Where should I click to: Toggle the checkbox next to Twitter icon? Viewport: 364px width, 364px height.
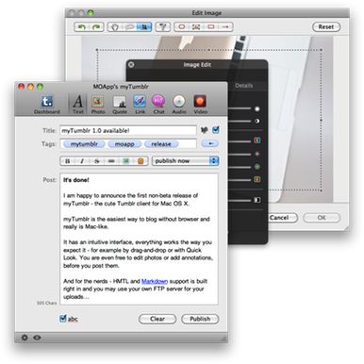click(216, 130)
